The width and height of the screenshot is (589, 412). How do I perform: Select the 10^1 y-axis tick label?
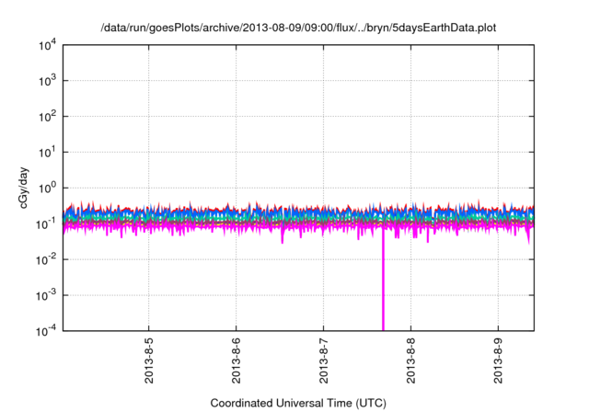(x=47, y=153)
